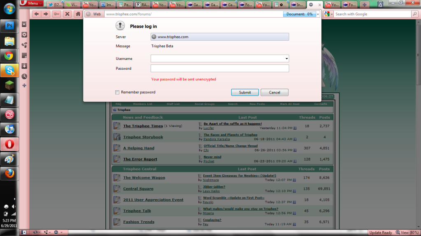Open the Opera Menu button
Viewport: 421px width, 236px height.
[x=31, y=3]
